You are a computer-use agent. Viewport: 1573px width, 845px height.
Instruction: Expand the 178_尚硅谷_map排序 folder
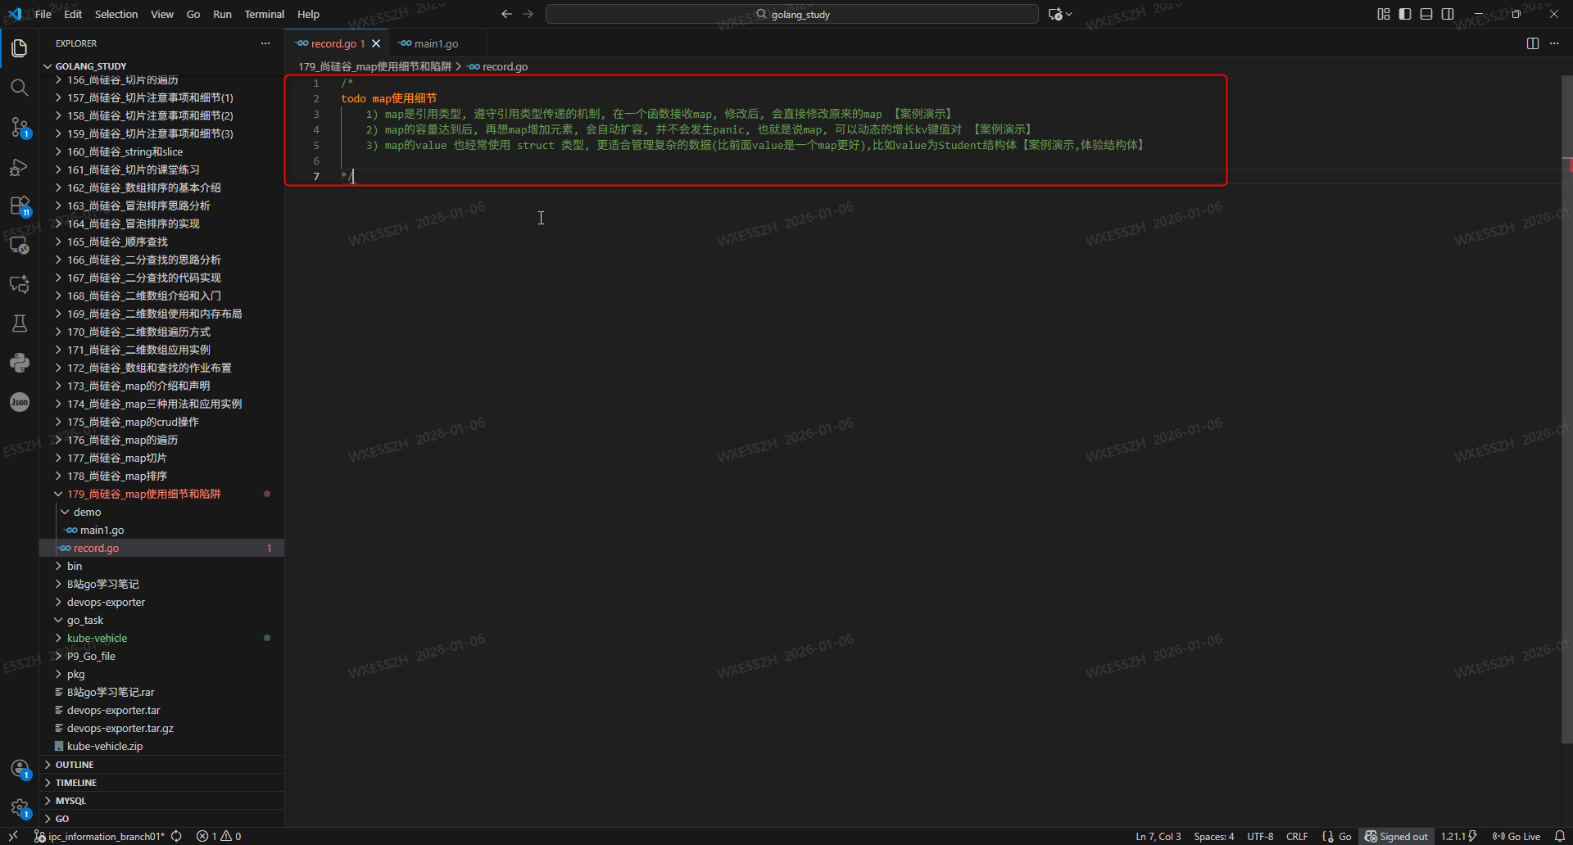coord(161,476)
